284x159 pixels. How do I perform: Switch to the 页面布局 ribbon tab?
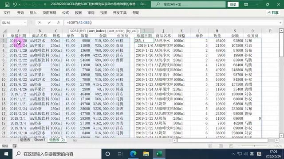click(49, 13)
